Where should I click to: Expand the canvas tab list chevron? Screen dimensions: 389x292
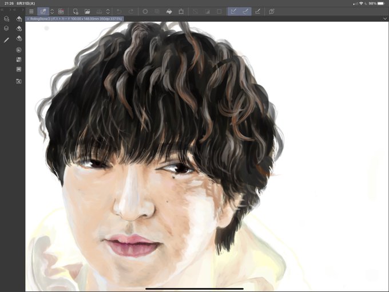pyautogui.click(x=385, y=19)
